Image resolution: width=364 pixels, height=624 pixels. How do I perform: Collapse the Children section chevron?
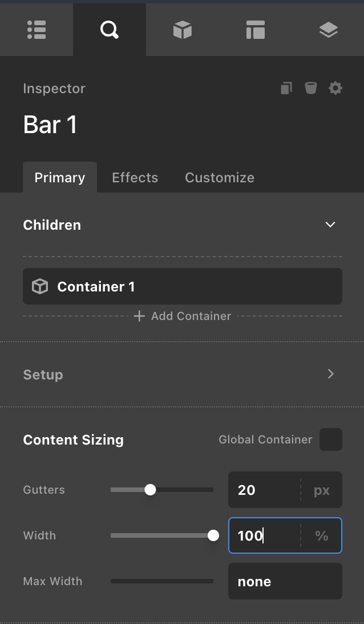[x=330, y=225]
